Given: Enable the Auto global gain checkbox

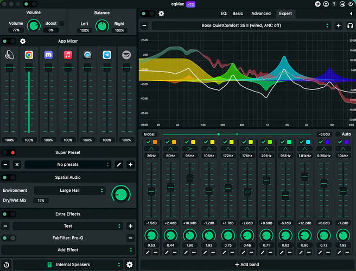Looking at the screenshot, I should pyautogui.click(x=338, y=134).
